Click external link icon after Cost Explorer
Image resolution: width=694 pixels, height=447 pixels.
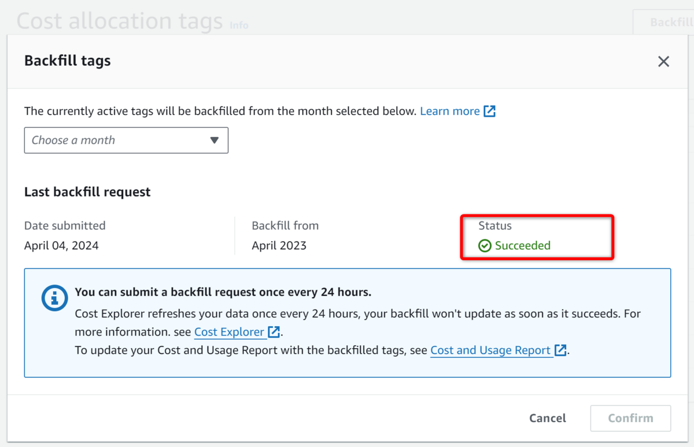click(x=274, y=333)
